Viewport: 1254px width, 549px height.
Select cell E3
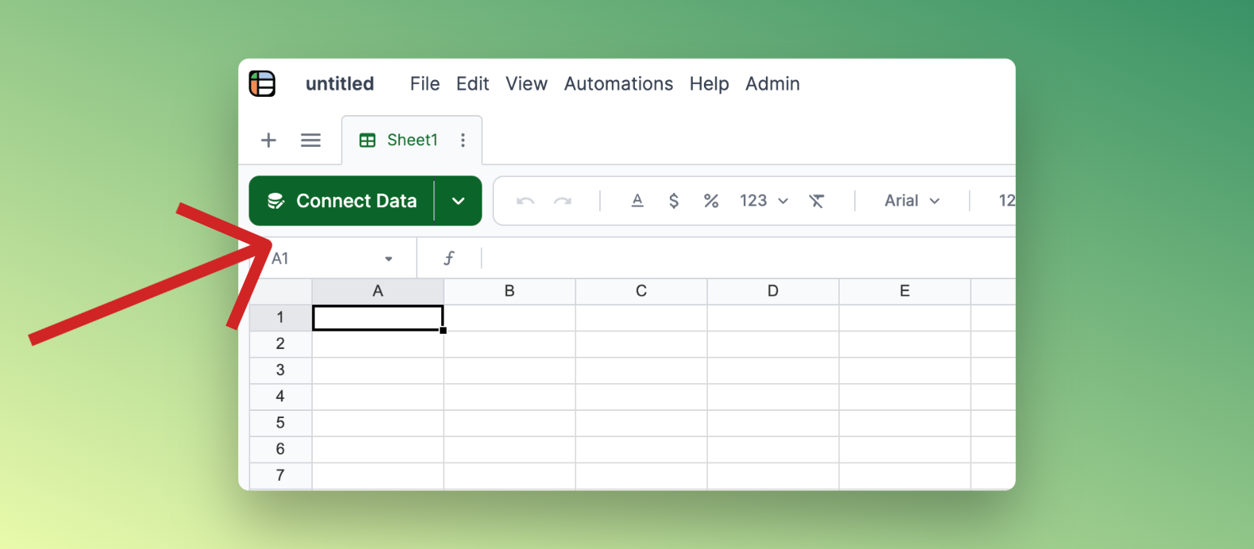coord(905,370)
